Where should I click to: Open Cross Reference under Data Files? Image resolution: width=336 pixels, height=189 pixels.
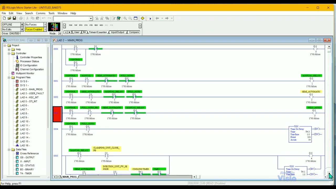coord(29,154)
